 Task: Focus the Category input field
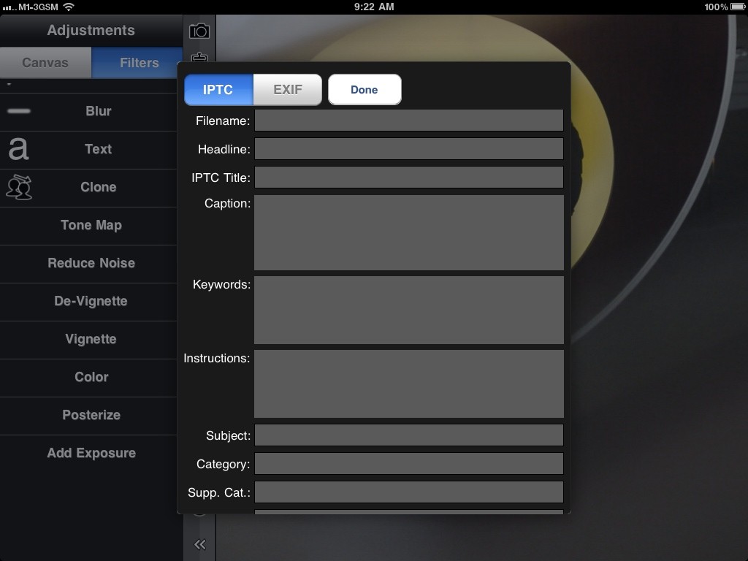click(x=409, y=464)
